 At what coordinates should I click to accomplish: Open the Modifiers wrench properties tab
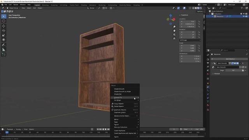tap(208, 87)
